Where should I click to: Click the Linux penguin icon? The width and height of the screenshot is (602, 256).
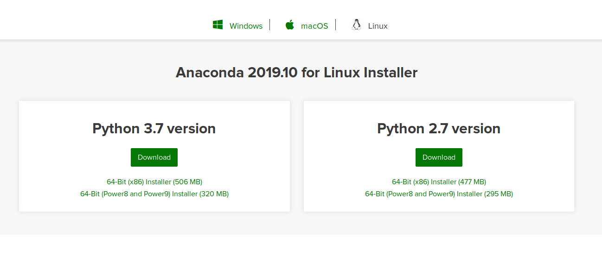tap(356, 25)
